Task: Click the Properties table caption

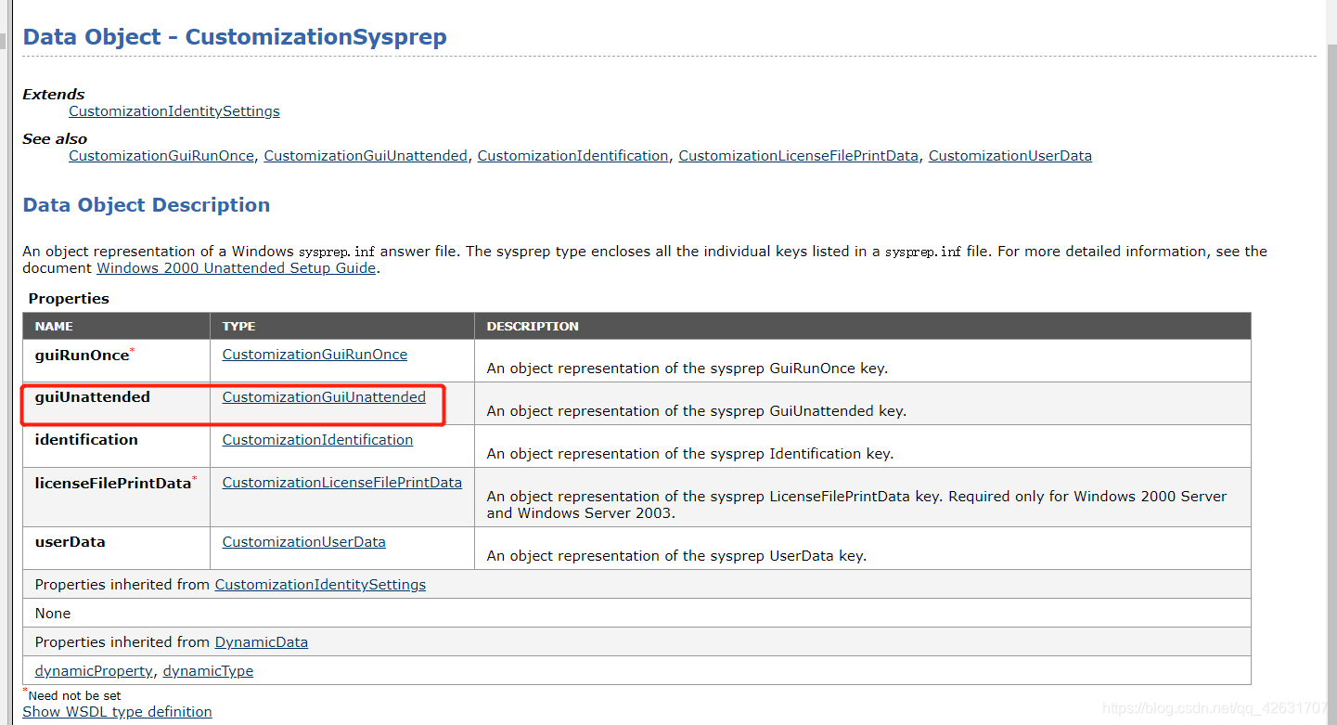Action: (69, 299)
